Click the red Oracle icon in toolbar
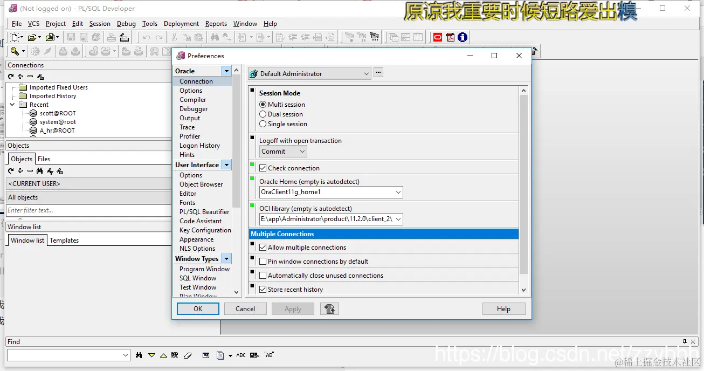704x371 pixels. click(438, 37)
